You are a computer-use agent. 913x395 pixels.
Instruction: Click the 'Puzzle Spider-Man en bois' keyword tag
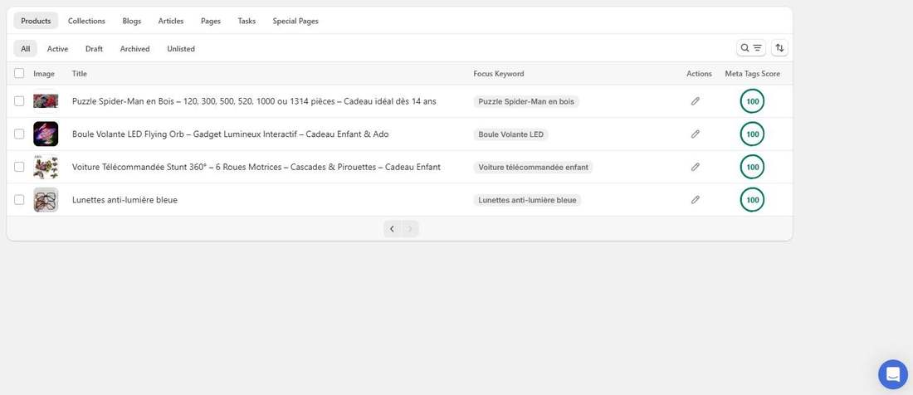526,101
